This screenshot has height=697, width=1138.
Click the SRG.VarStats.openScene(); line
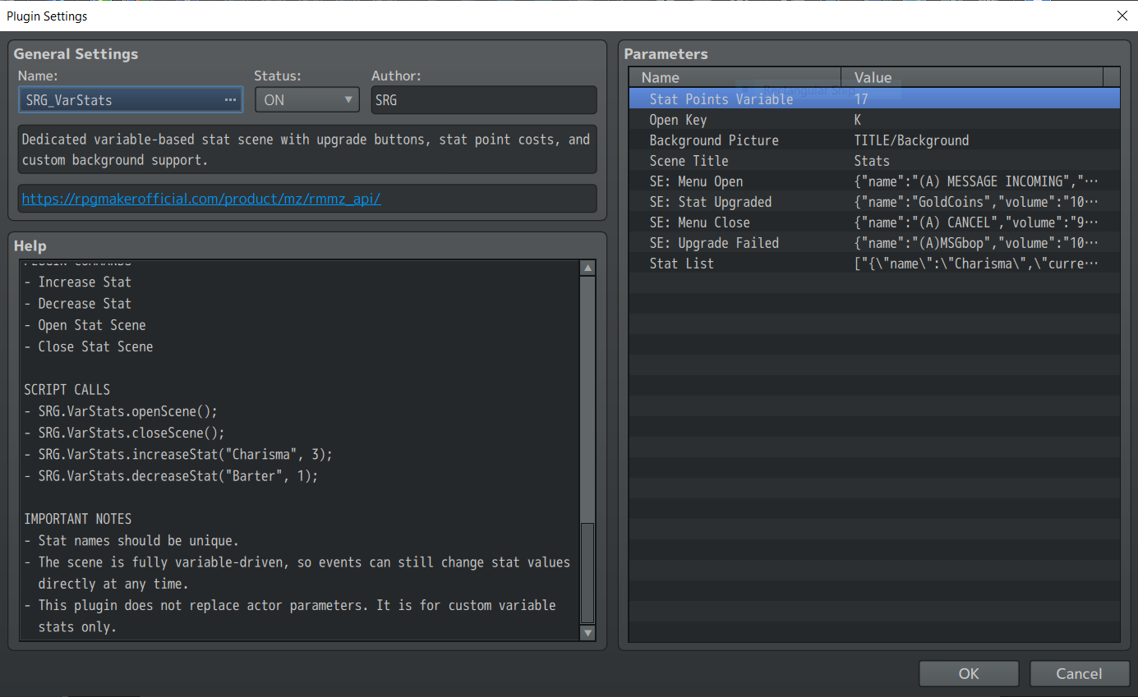point(122,411)
